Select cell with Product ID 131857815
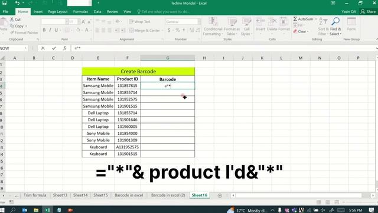 click(x=128, y=86)
